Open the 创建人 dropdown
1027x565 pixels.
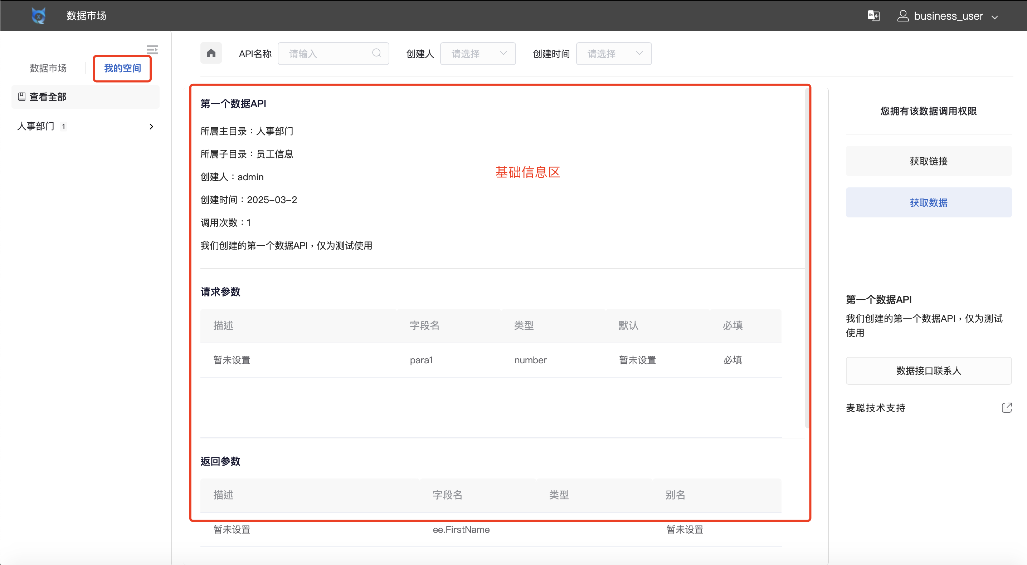478,53
